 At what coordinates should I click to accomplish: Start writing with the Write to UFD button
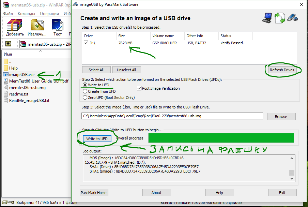[x=97, y=139]
